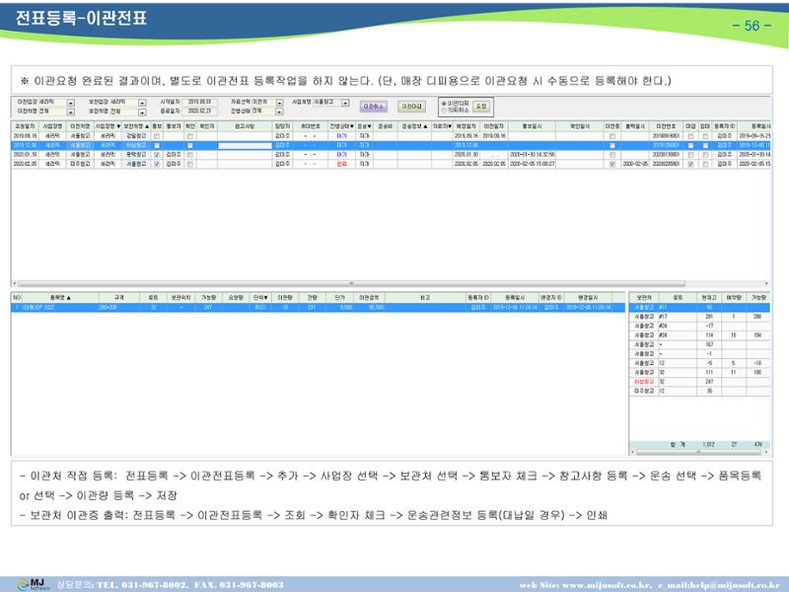
Task: Open the 사업처명 dropdown
Action: [345, 103]
